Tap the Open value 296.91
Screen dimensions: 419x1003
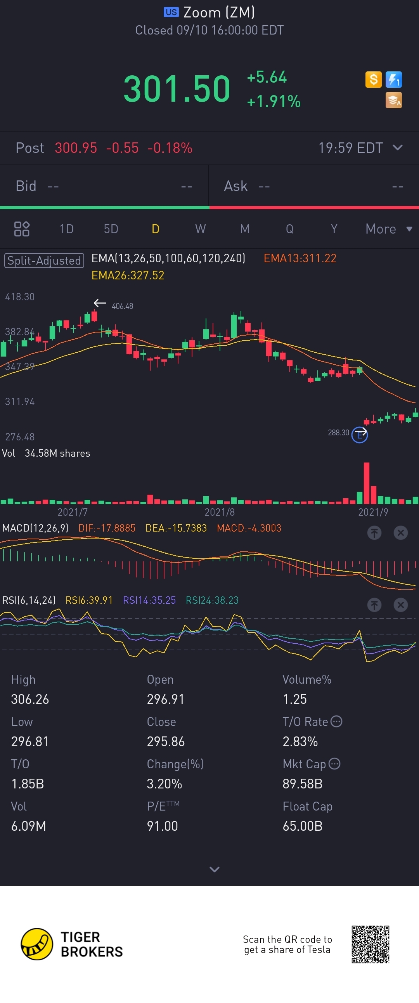(x=166, y=699)
